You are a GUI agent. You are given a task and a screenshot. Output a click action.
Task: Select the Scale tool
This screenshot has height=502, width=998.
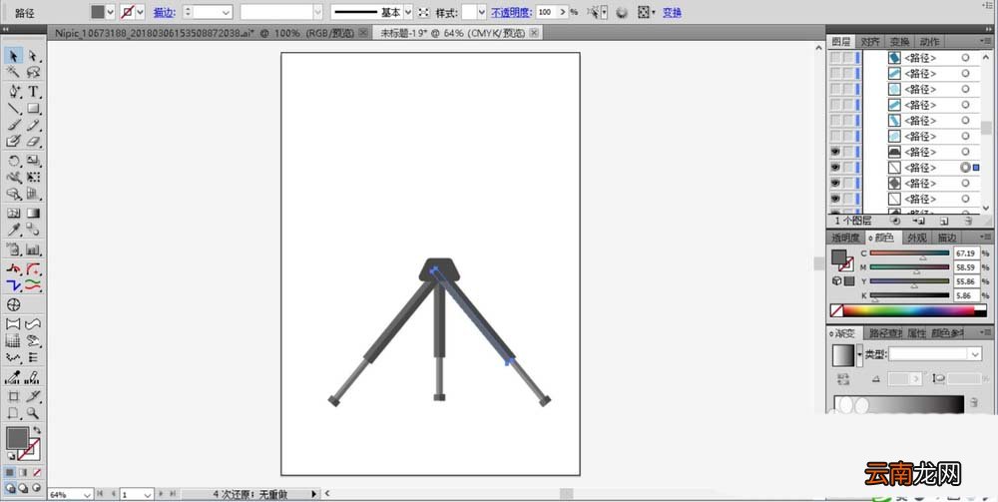coord(33,161)
